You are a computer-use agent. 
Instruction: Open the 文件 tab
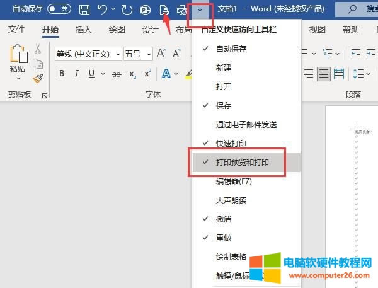16,30
